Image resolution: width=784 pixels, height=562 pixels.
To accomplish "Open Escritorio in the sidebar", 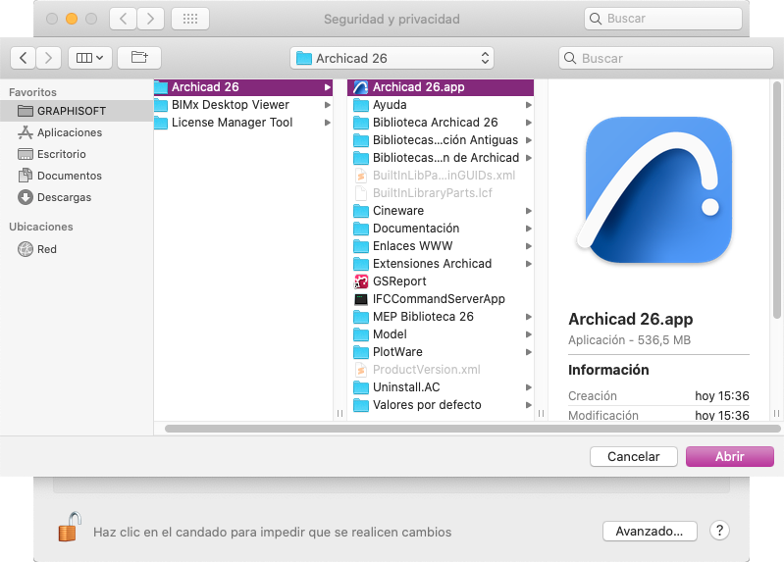I will click(76, 154).
